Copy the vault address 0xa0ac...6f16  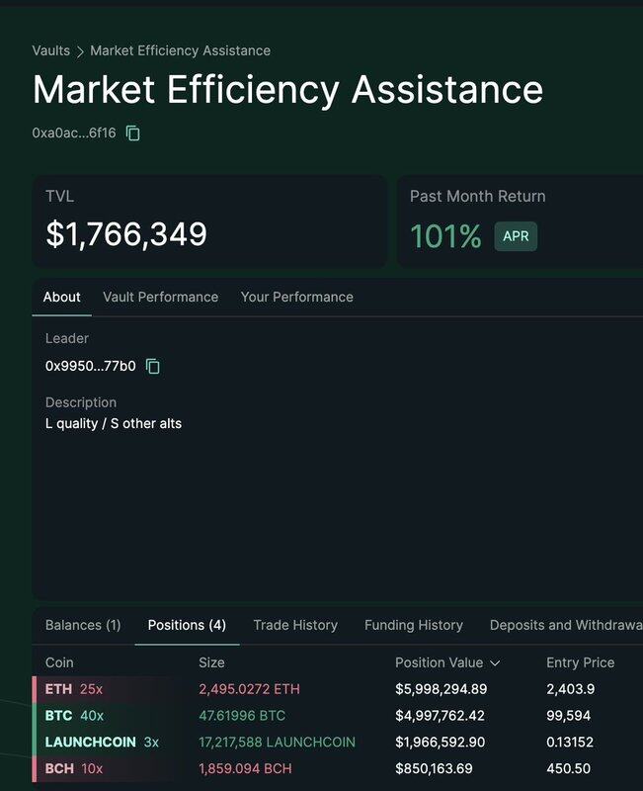[x=133, y=132]
